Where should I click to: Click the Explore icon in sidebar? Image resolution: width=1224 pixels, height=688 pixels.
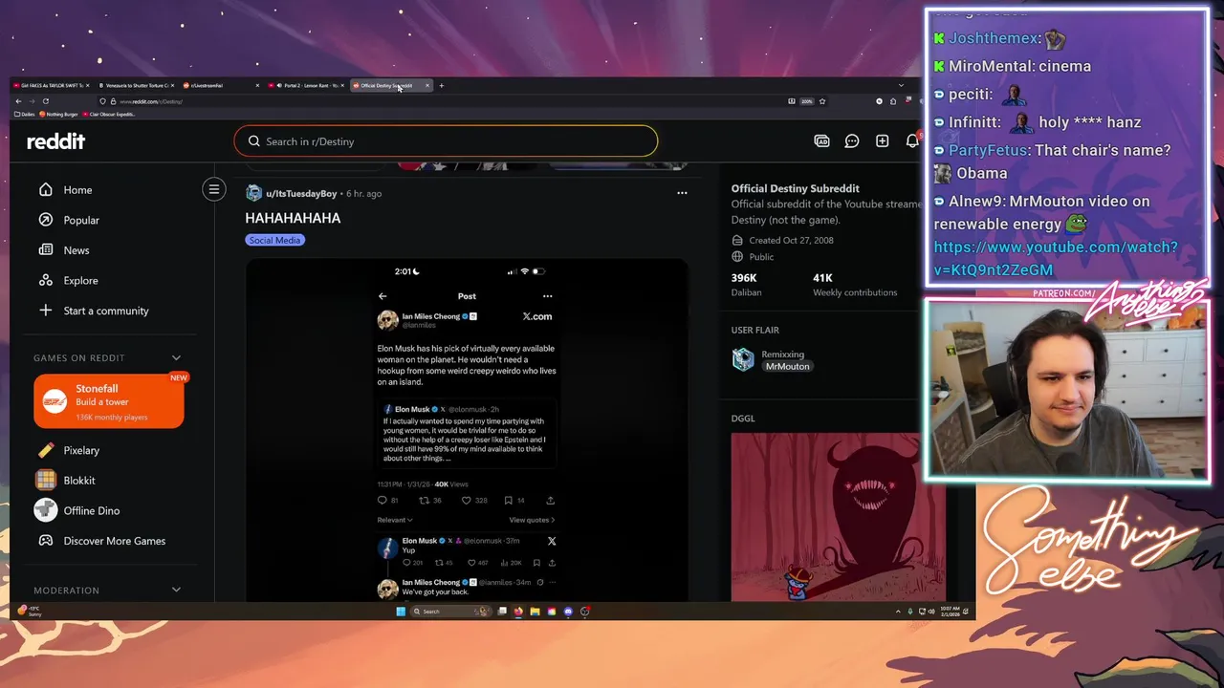click(x=46, y=280)
